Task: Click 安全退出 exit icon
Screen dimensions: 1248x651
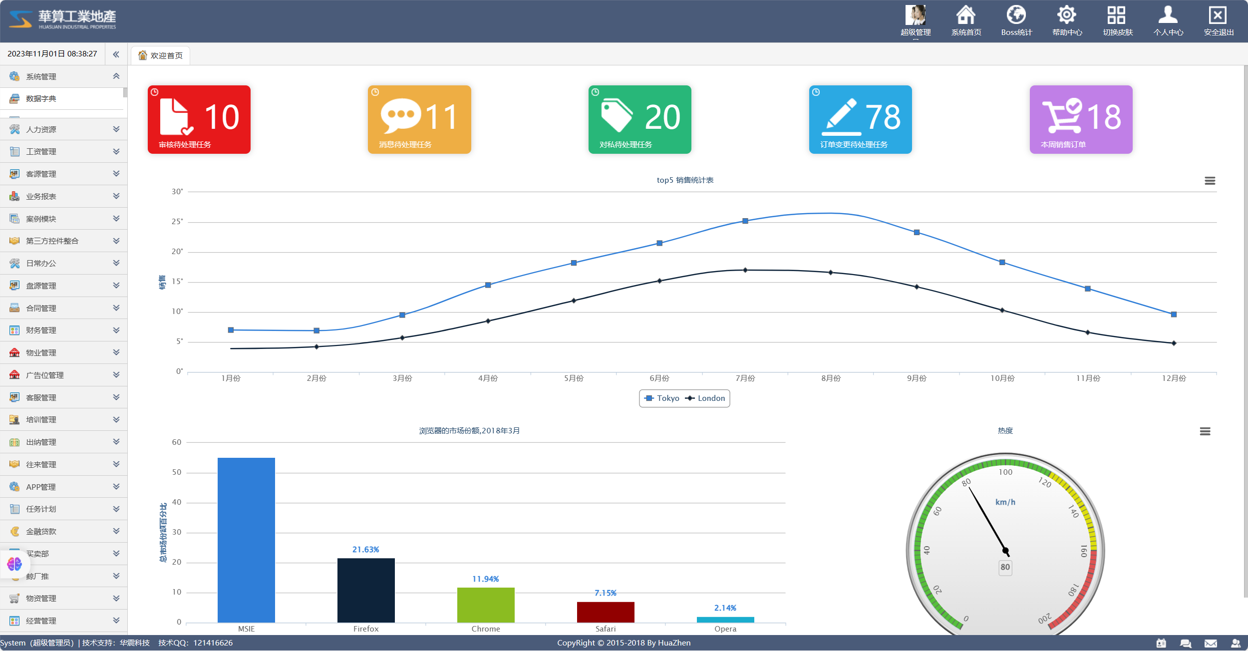Action: (x=1219, y=14)
